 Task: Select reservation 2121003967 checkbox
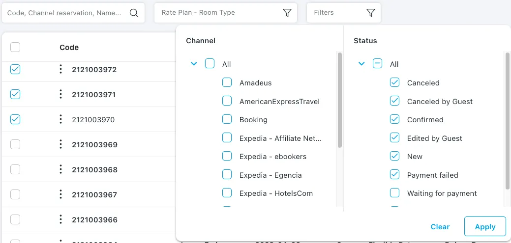click(15, 194)
